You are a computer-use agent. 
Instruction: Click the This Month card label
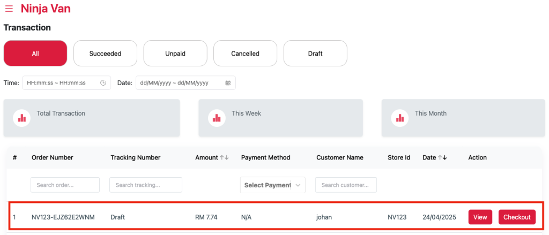(431, 113)
